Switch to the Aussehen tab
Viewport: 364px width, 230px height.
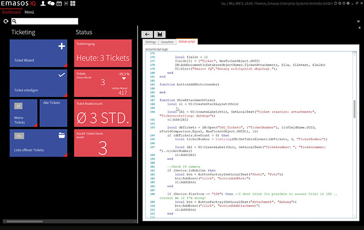tap(166, 42)
